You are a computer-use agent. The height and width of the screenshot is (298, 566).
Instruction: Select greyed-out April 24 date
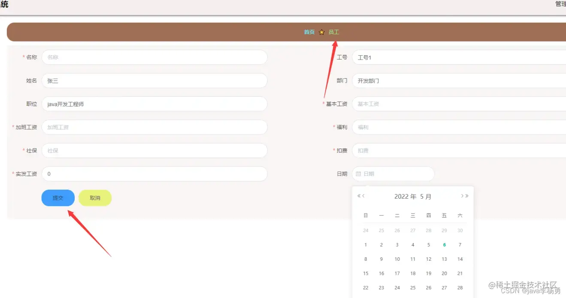tap(366, 230)
